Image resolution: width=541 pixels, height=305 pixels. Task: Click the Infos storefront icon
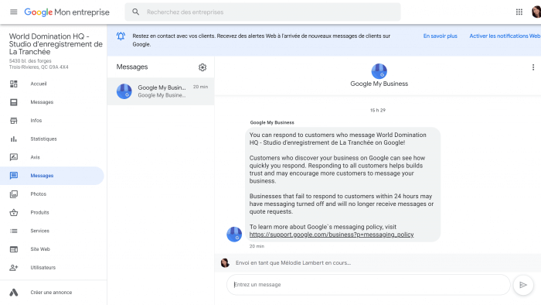(x=14, y=121)
